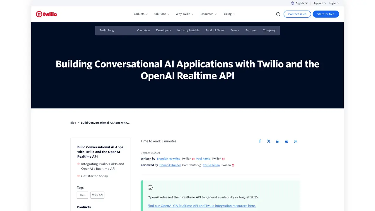Jump to Get started today section

(94, 176)
